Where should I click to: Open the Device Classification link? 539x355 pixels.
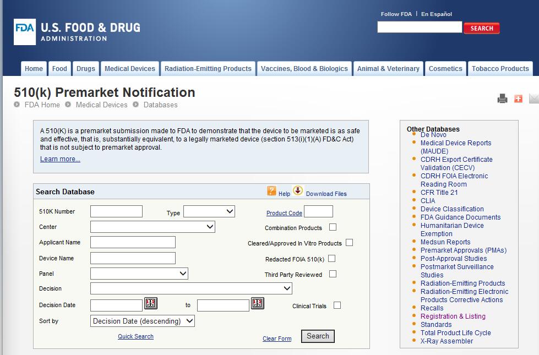[452, 209]
